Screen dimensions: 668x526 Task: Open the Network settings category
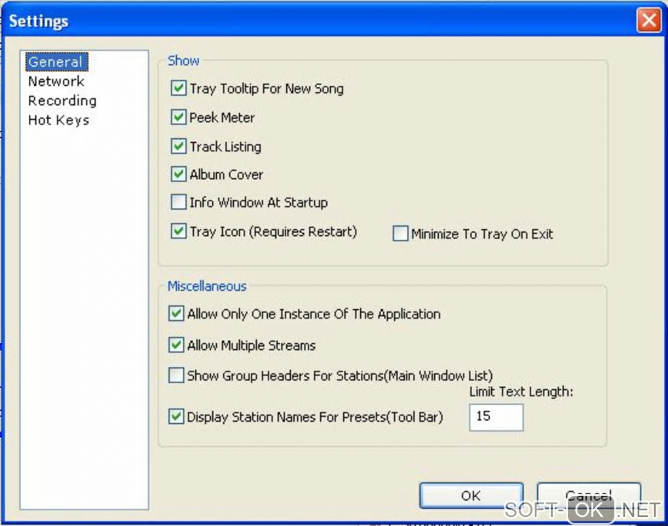pyautogui.click(x=56, y=81)
